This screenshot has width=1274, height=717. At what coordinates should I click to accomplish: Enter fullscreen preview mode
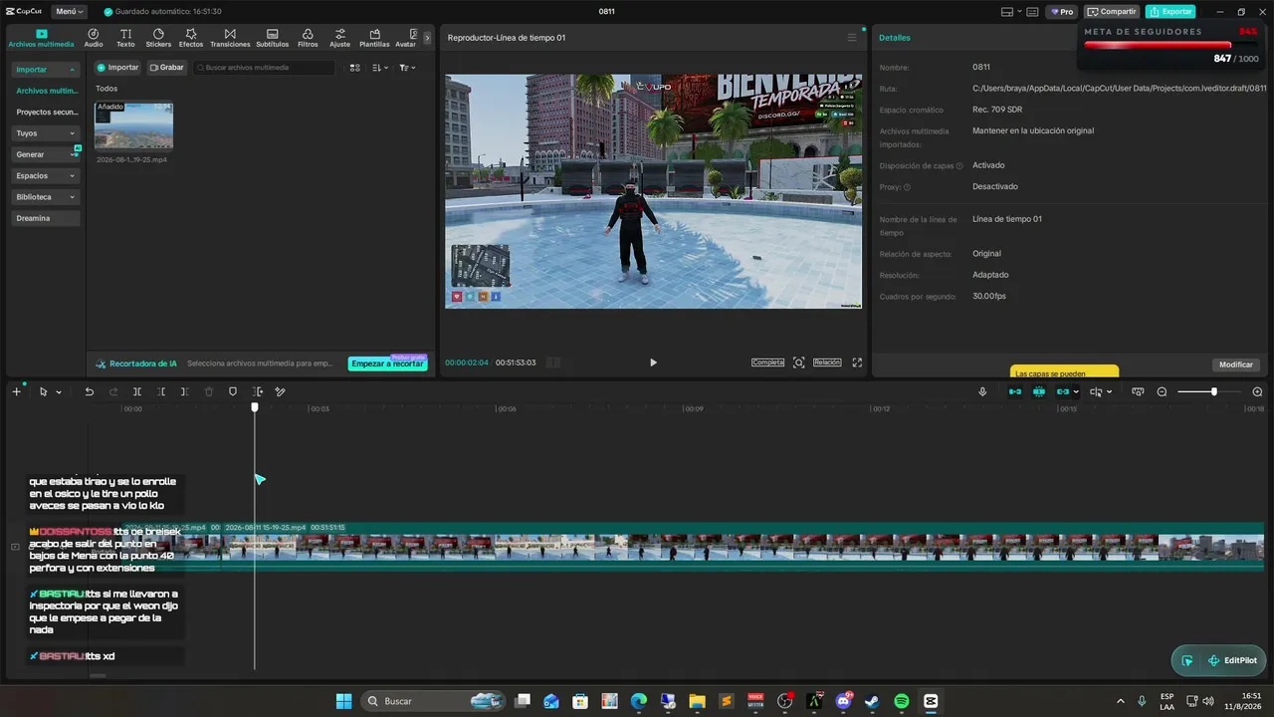click(857, 362)
